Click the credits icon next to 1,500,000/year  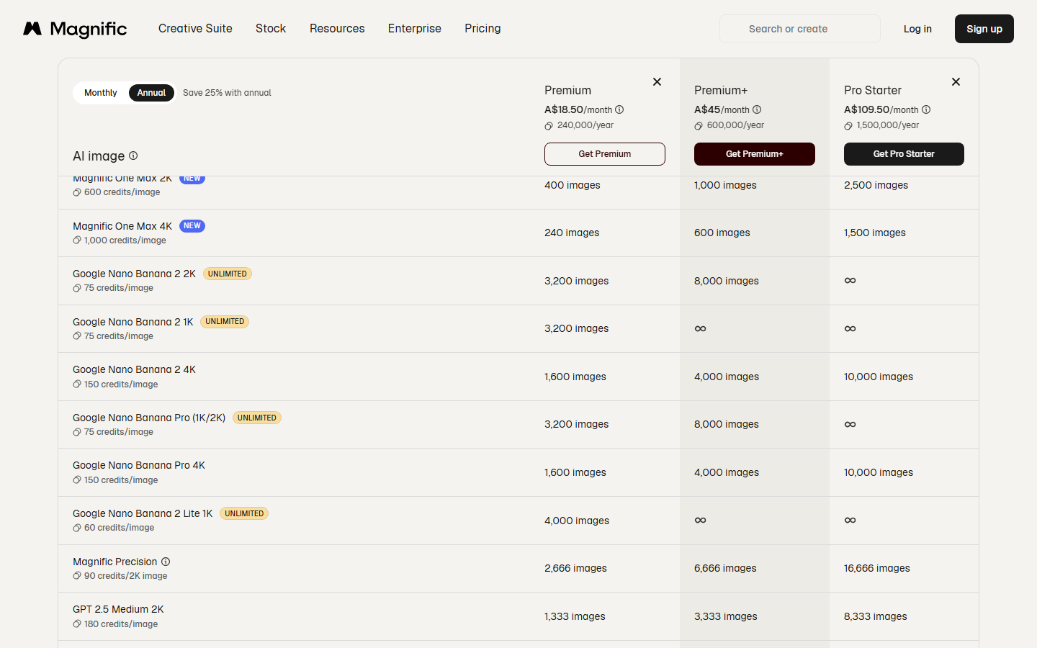click(848, 126)
